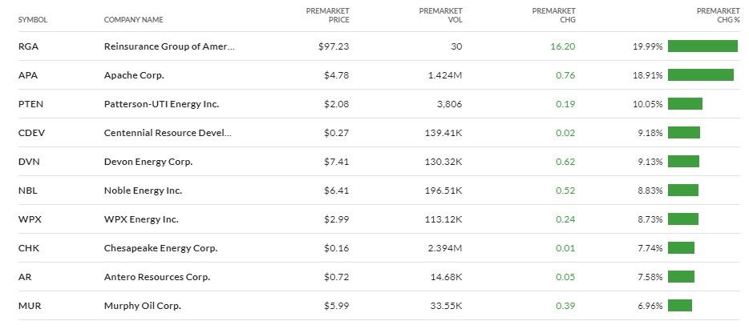Click the $5.99 premarket price for MUR
Image resolution: width=749 pixels, height=329 pixels.
tap(334, 306)
